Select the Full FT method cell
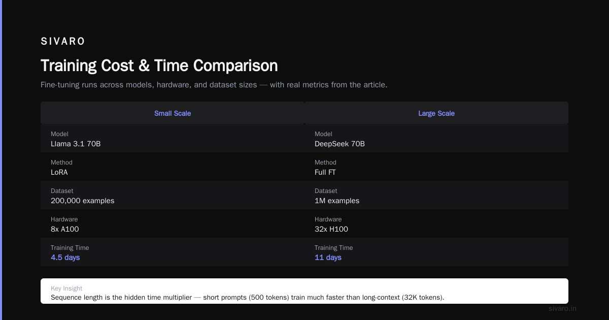Image resolution: width=609 pixels, height=320 pixels. tap(436, 167)
